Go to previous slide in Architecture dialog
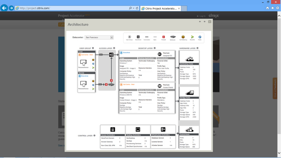Screen dimensions: 281x158 200,22
